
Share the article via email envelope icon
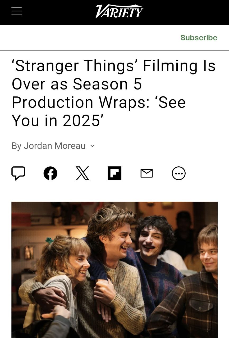[x=146, y=173]
